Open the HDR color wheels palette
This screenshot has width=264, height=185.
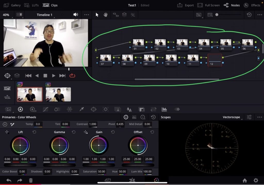(32, 109)
